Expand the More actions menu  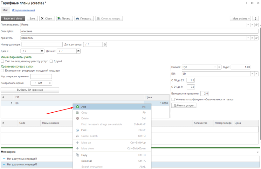pos(241,18)
